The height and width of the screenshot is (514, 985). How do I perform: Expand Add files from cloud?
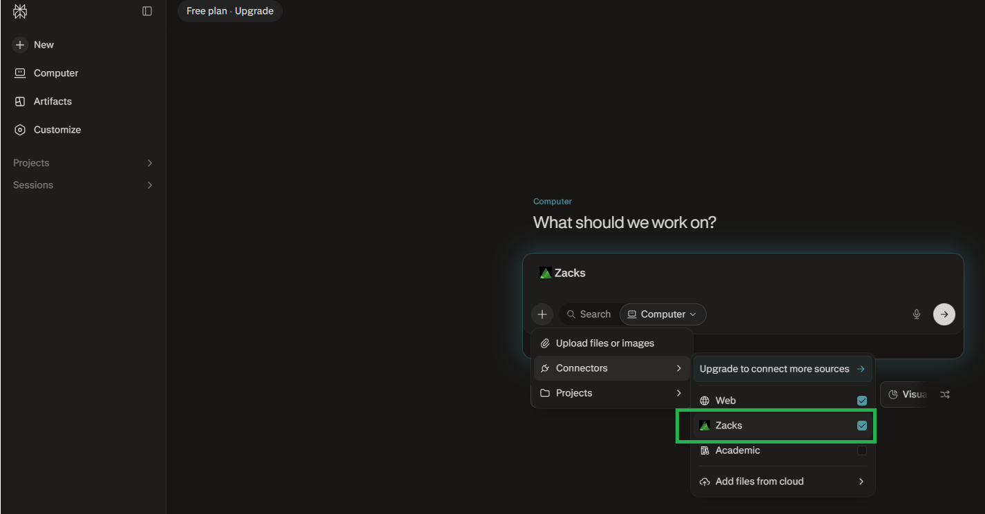coord(783,482)
